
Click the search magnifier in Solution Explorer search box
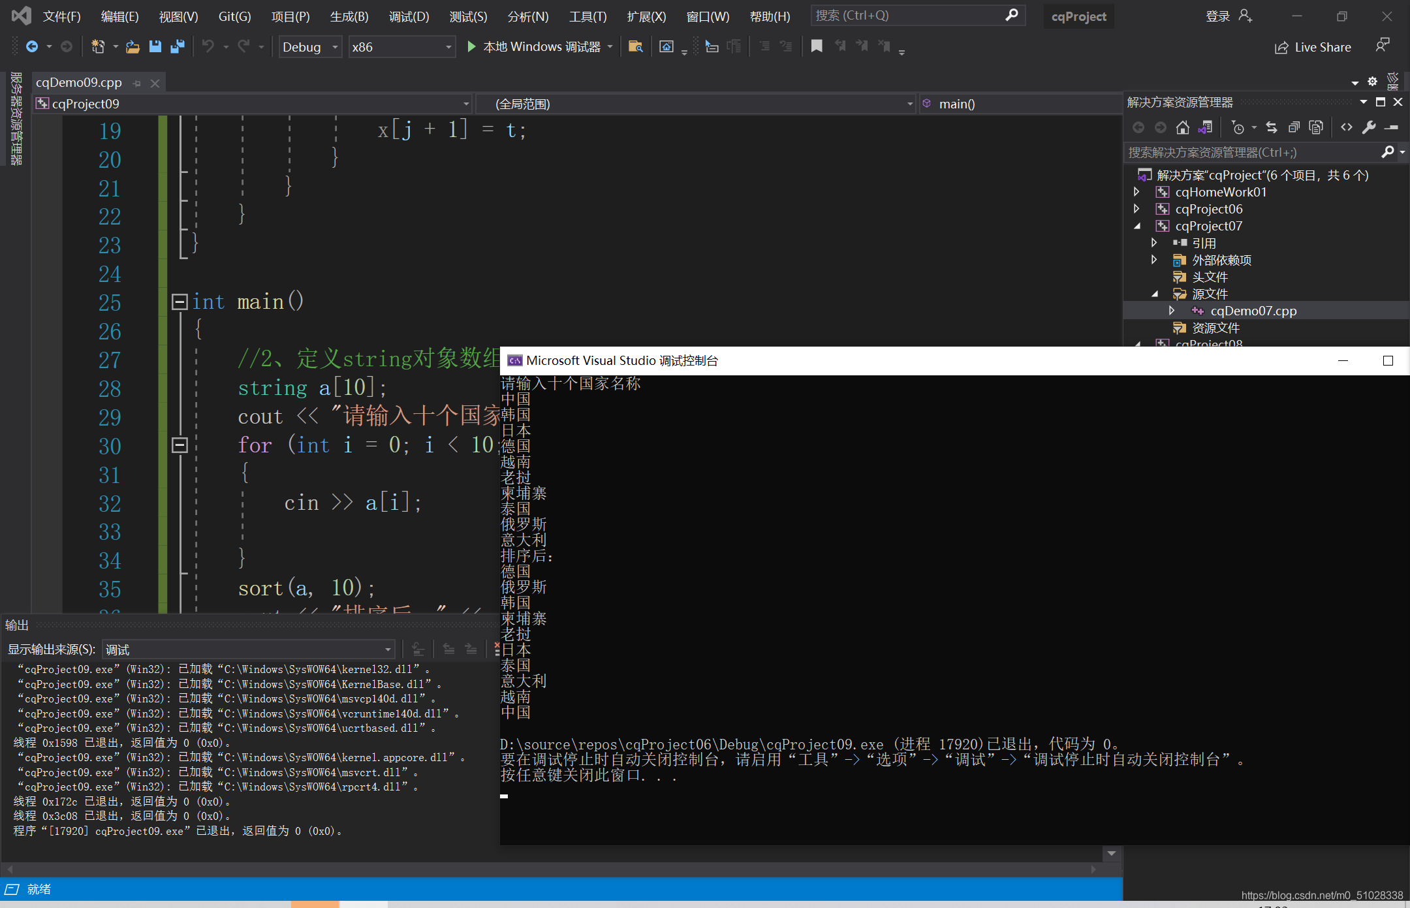click(x=1388, y=152)
